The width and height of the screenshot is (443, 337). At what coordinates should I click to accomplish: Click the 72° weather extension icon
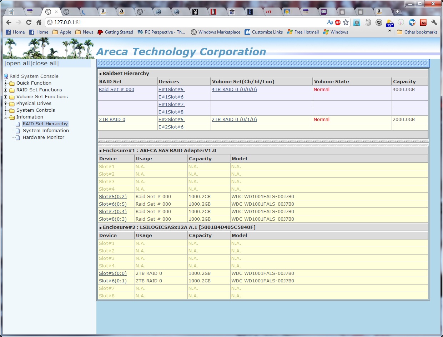(390, 23)
